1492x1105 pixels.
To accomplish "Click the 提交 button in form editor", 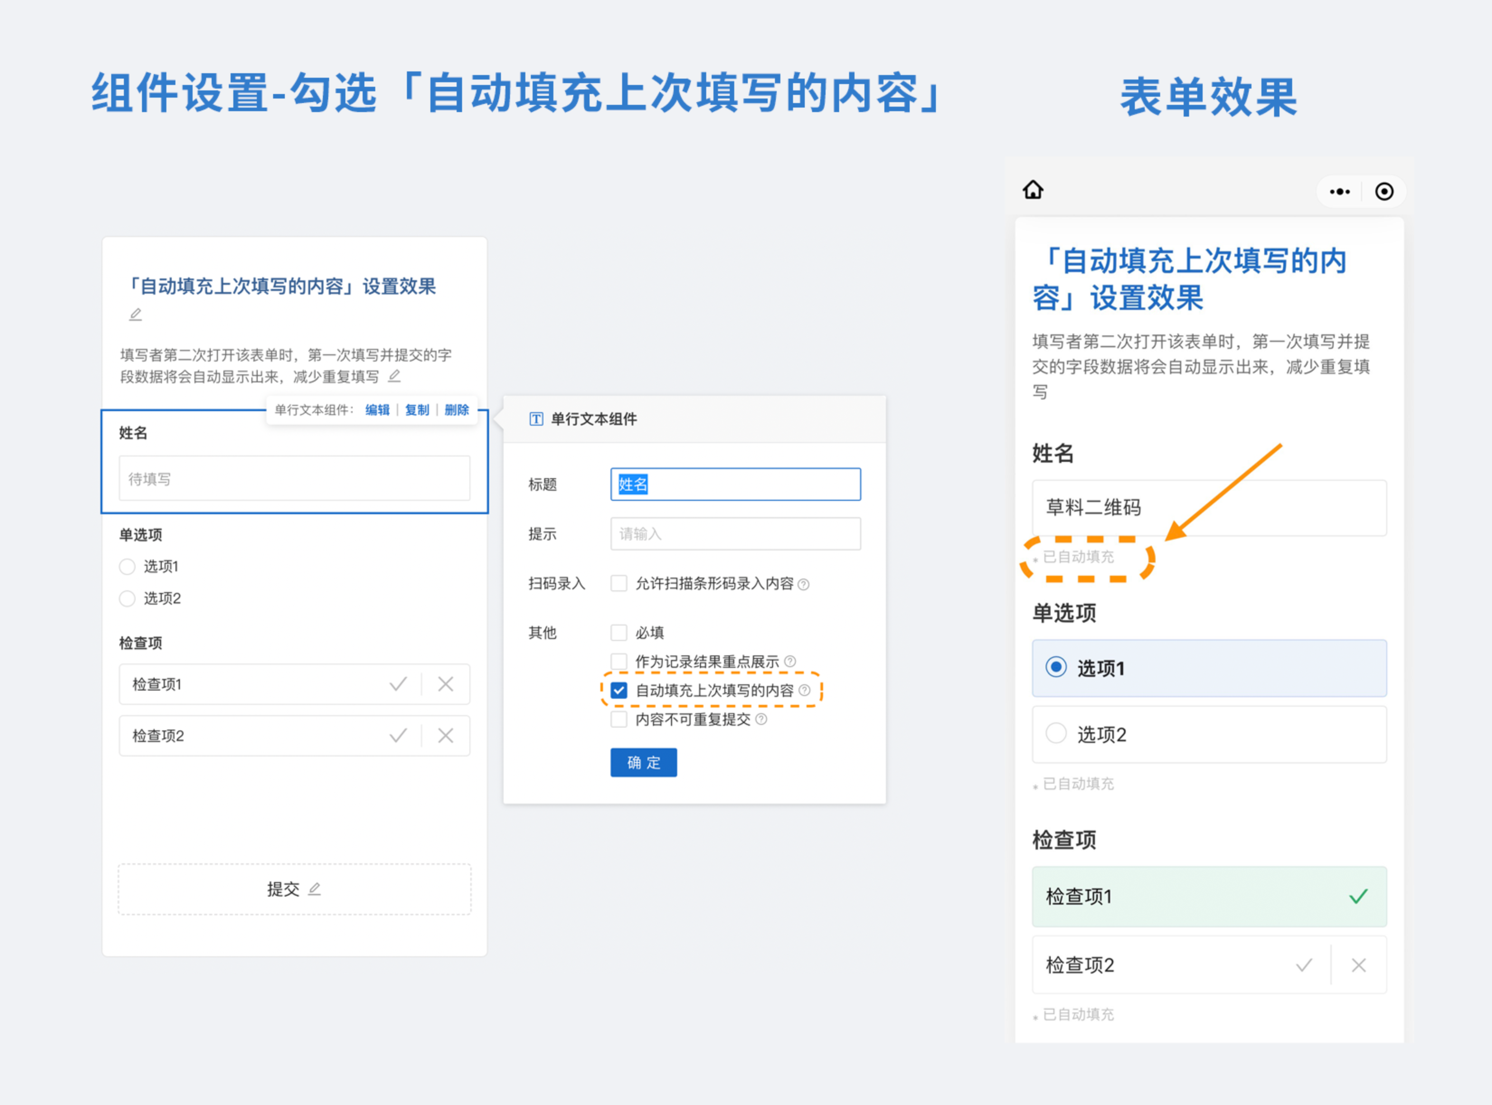I will pyautogui.click(x=294, y=889).
